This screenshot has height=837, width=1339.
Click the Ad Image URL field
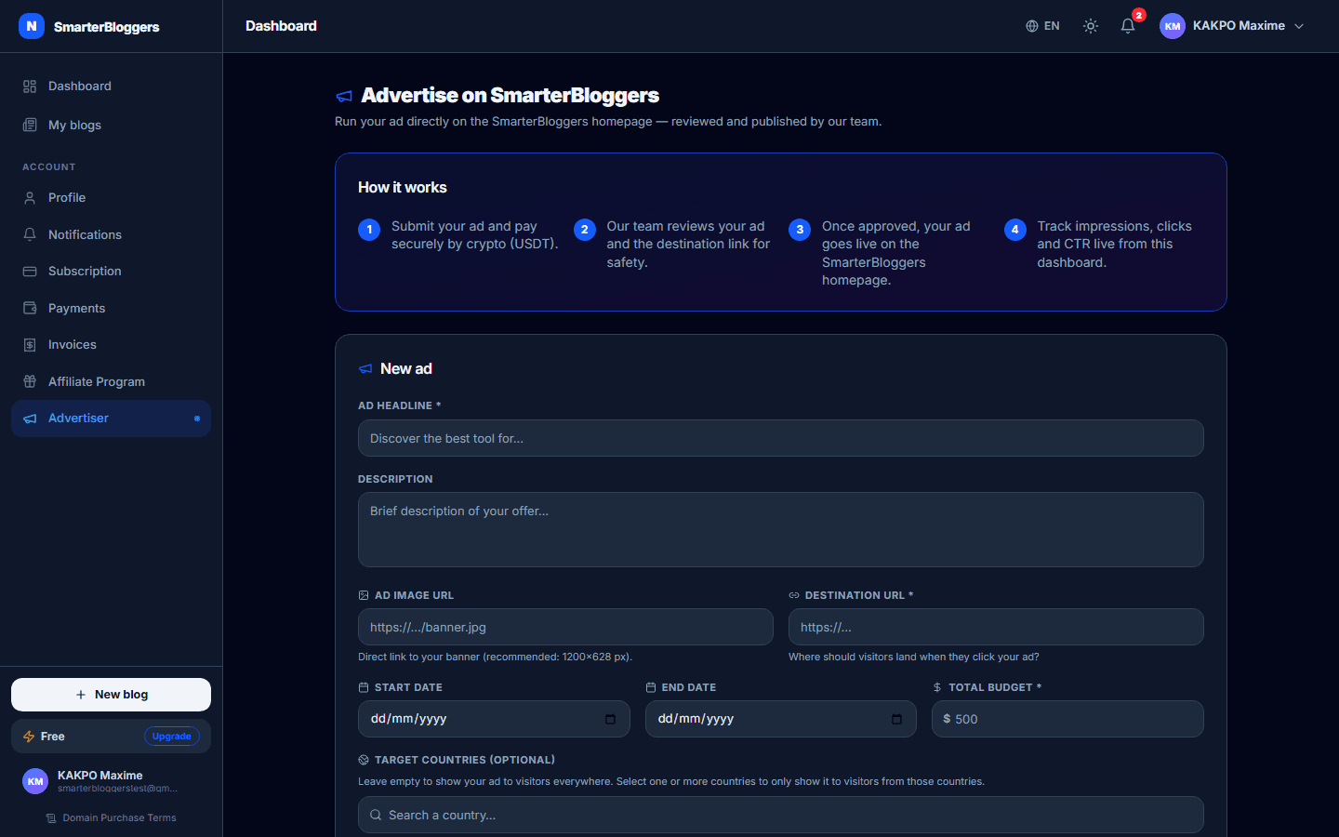[565, 627]
